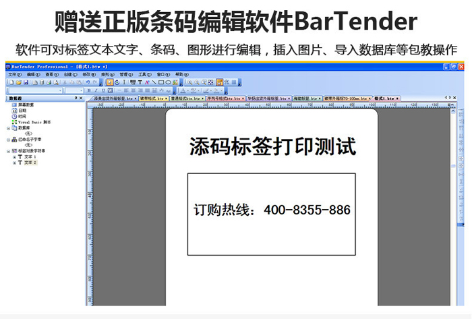Screen dimensions: 472x319
Task: Toggle italic text formatting
Action: [96, 90]
